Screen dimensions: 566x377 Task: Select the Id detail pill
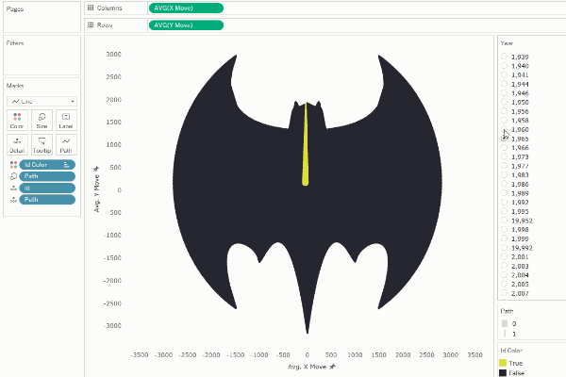pos(47,188)
